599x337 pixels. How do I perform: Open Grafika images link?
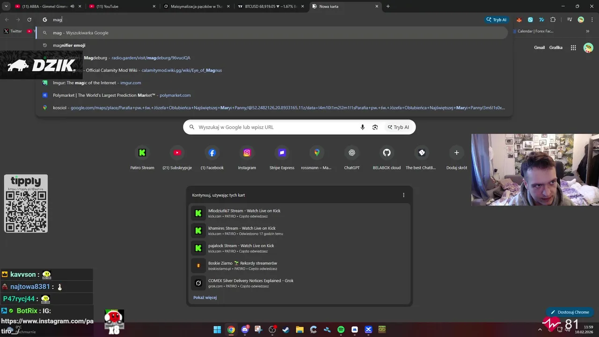coord(556,47)
